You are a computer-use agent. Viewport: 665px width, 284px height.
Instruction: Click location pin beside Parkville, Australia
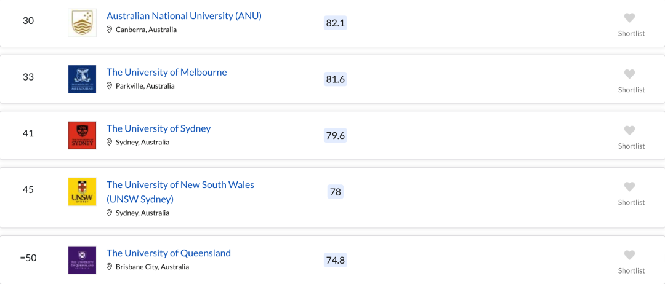[x=109, y=86]
